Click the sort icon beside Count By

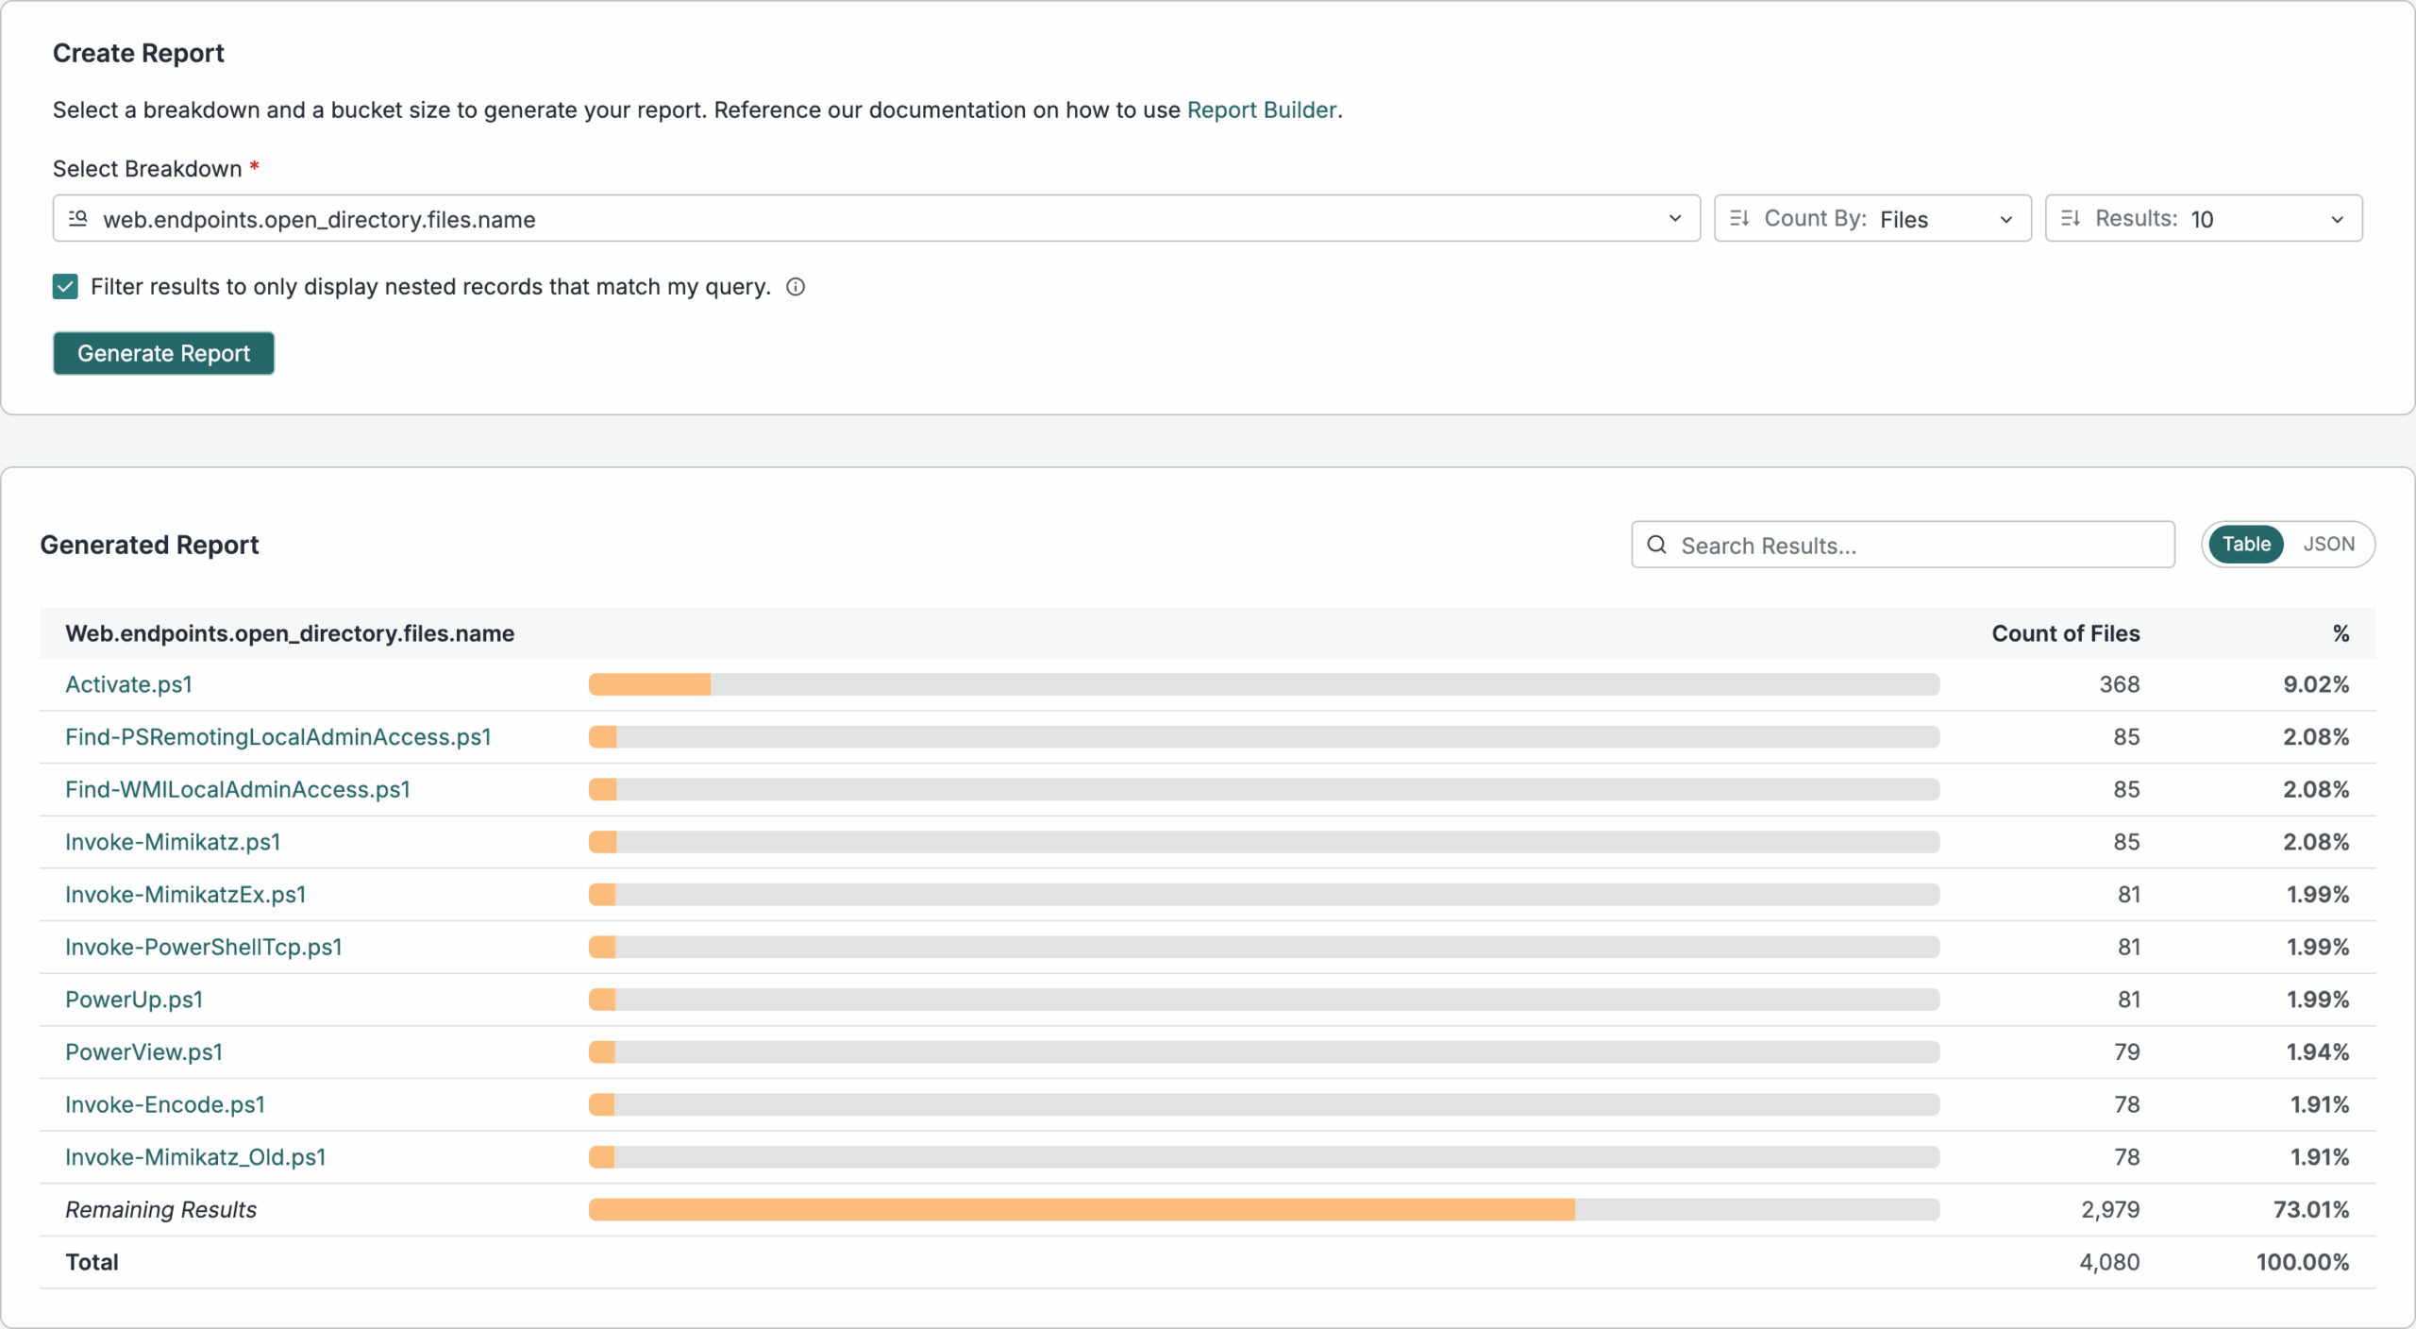(1739, 219)
